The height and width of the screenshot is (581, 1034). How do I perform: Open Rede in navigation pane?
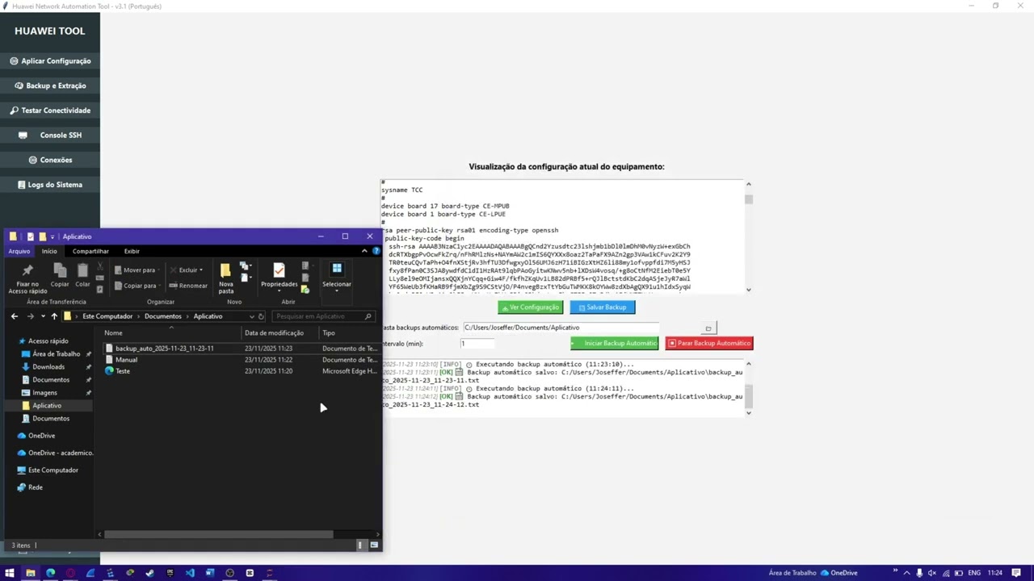coord(35,487)
